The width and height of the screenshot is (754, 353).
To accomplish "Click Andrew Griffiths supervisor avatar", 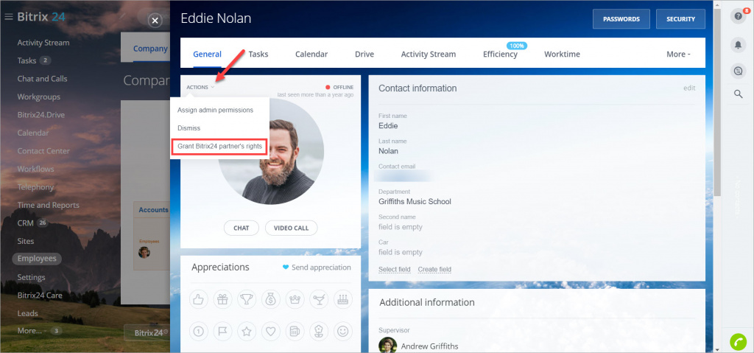I will pos(387,345).
